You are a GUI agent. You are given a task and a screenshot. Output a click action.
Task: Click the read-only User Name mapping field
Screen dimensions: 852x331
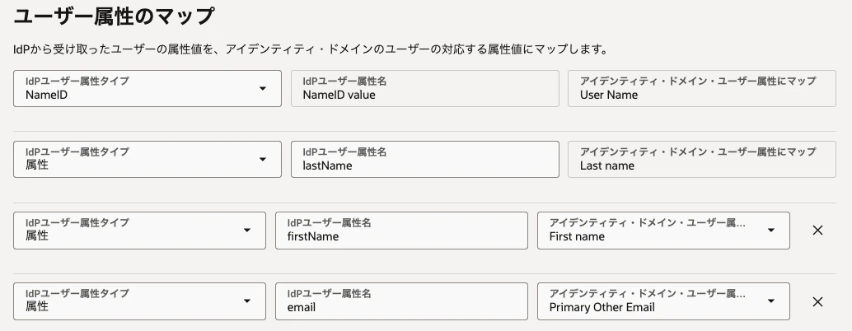point(702,88)
